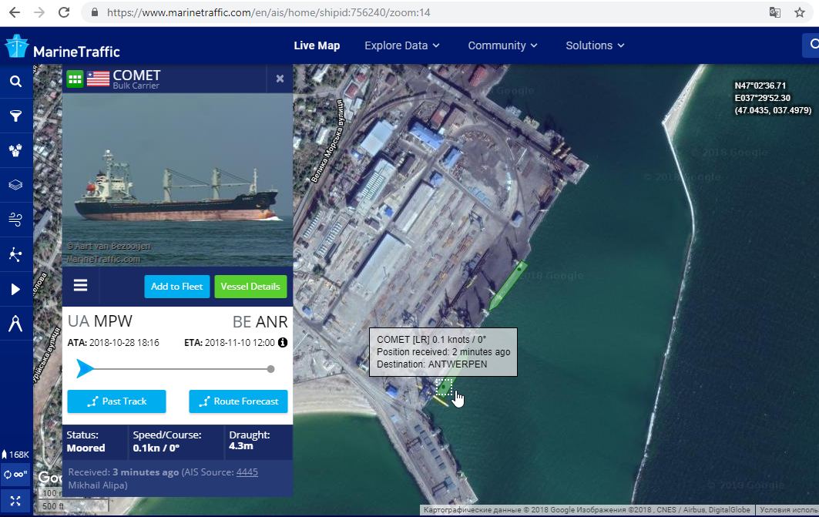Toggle the infinity auto-refresh control
This screenshot has width=819, height=517.
point(15,475)
